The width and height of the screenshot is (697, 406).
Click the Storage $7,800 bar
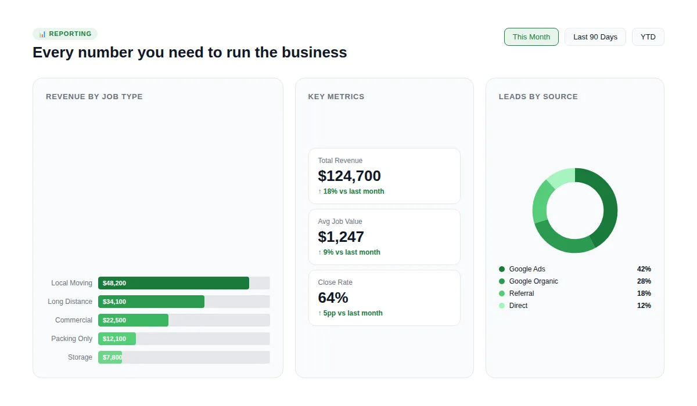pos(110,357)
